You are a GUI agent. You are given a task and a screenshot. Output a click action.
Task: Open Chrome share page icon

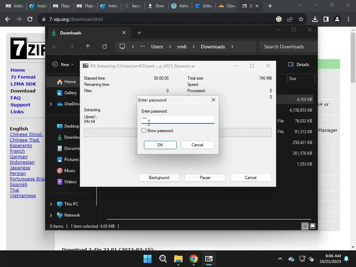290,19
